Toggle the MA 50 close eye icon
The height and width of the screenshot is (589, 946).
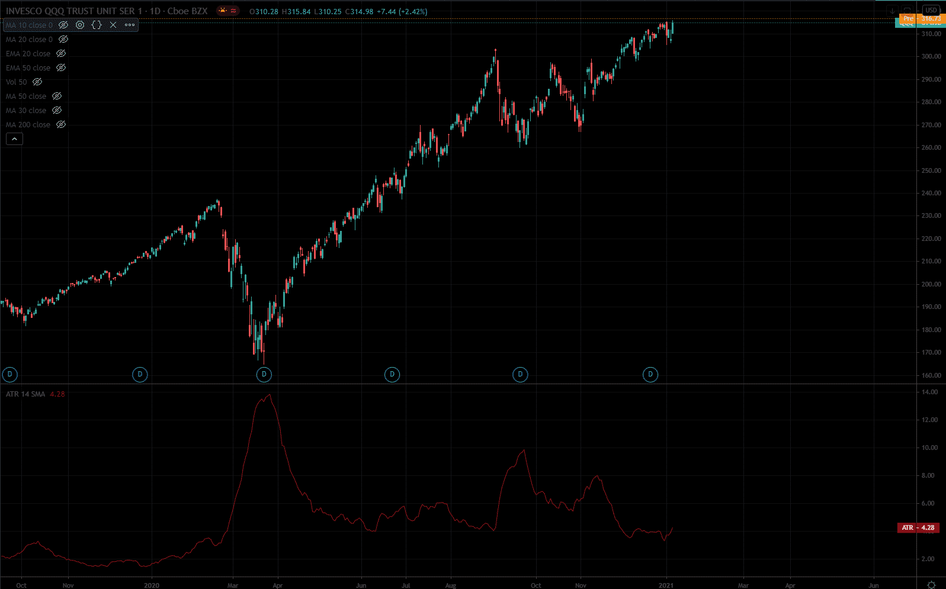click(x=57, y=96)
